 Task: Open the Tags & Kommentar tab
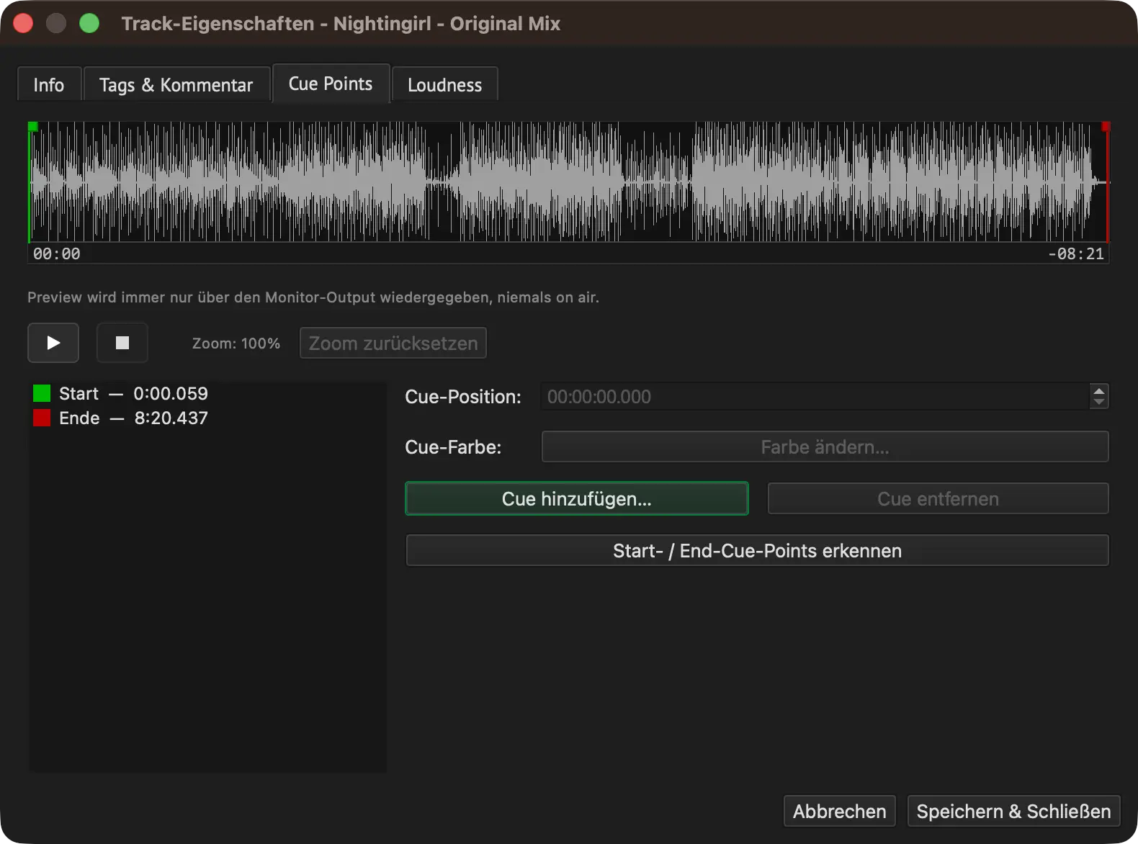(176, 85)
